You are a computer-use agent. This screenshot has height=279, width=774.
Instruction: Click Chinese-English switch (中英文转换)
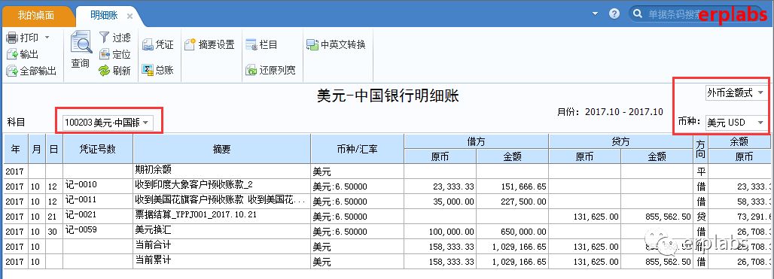(336, 45)
